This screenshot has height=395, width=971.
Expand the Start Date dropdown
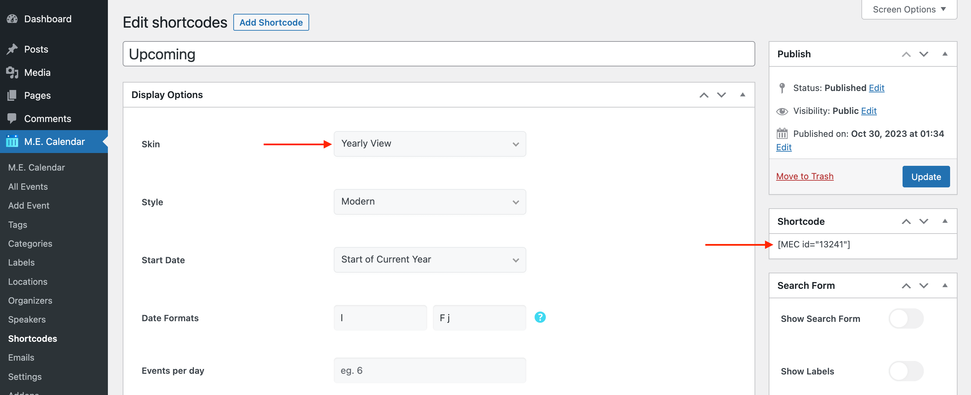coord(429,260)
